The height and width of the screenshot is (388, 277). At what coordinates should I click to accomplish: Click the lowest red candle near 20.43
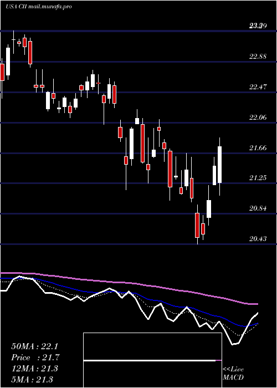click(197, 225)
